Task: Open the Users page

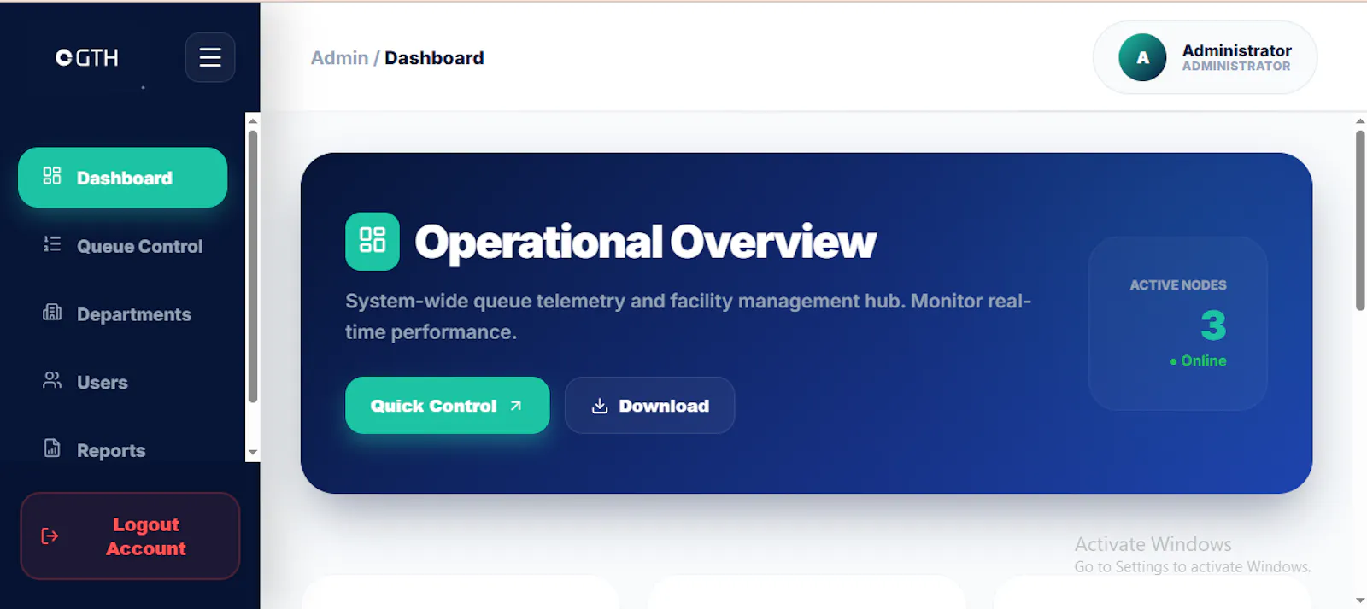Action: [x=122, y=382]
